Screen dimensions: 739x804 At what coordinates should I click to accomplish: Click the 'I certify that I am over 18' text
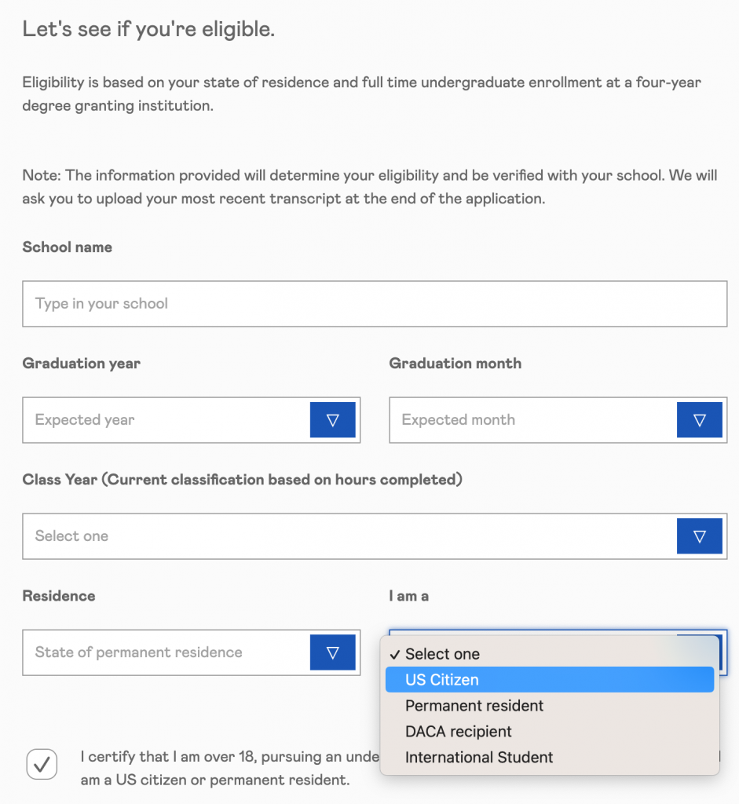pos(229,757)
